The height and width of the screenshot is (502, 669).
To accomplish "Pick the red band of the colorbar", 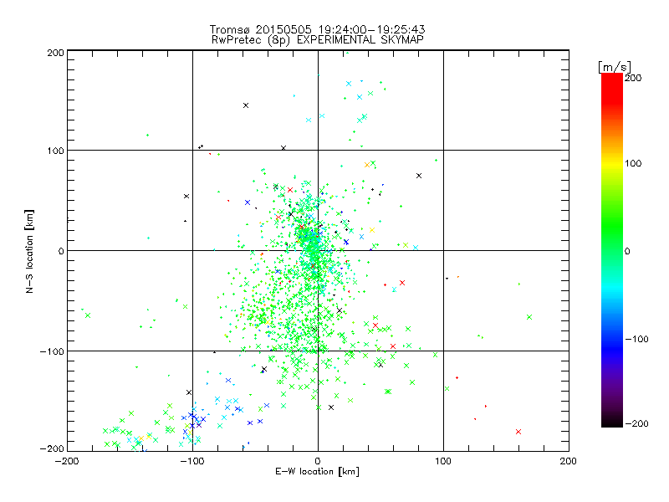I will pos(612,88).
